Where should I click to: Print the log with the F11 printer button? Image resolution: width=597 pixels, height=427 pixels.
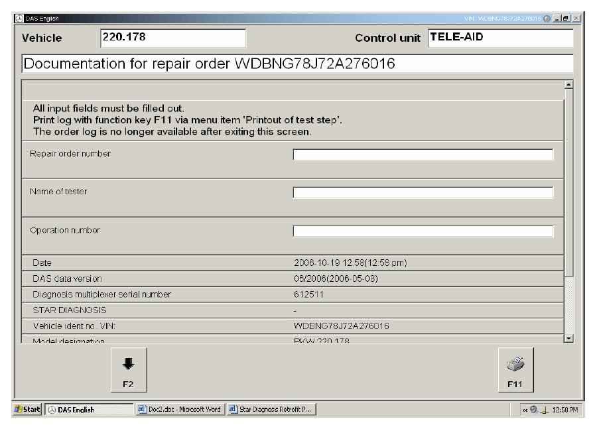(515, 369)
